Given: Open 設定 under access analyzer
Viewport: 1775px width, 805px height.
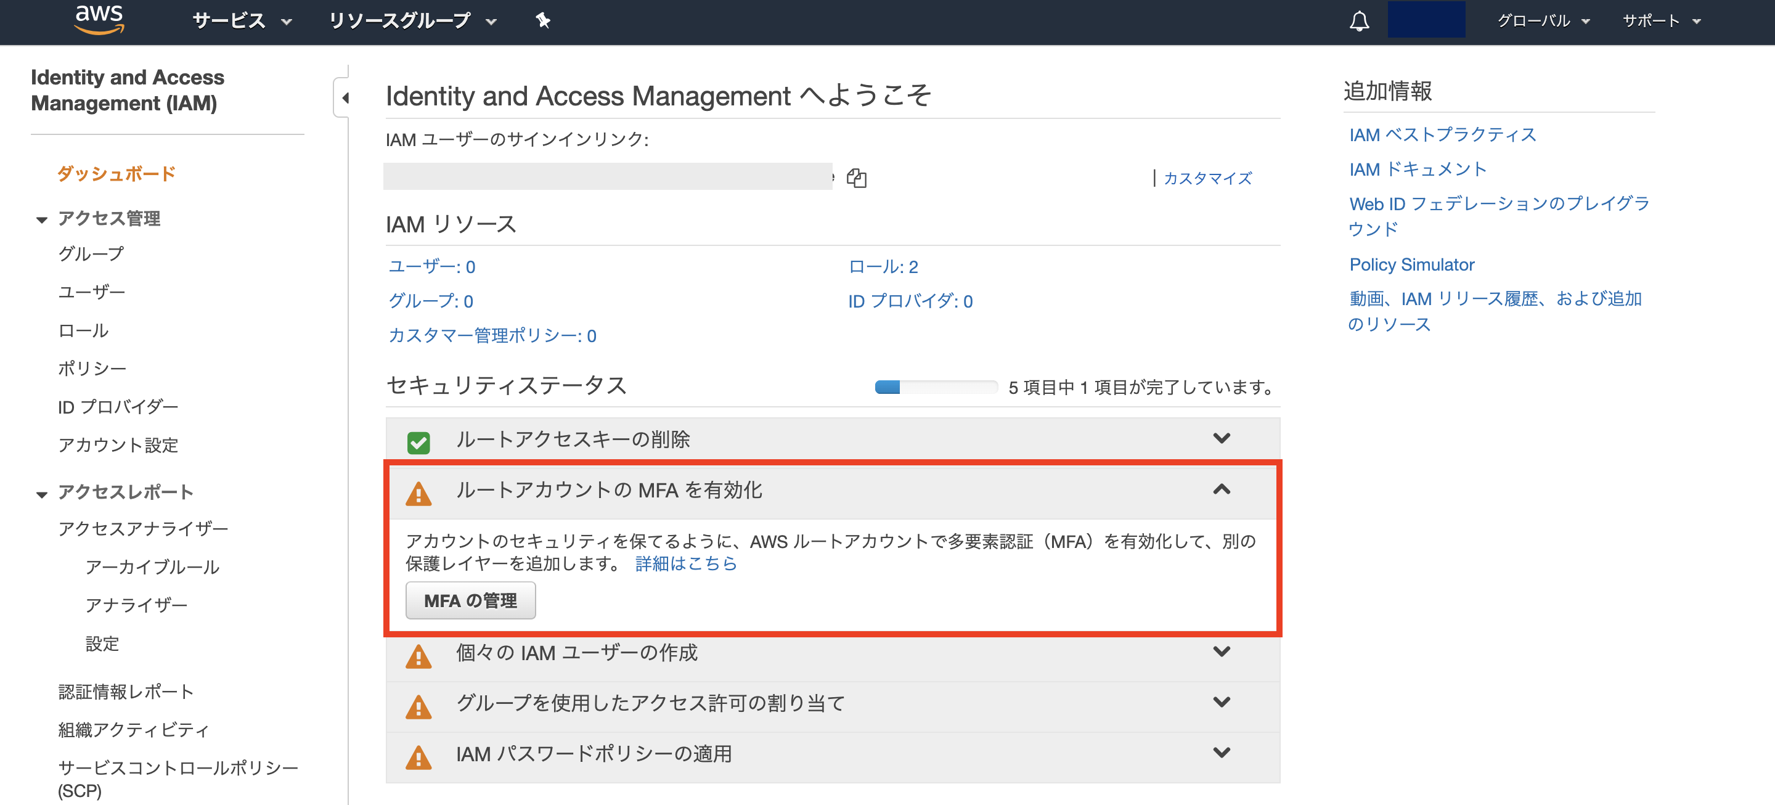Looking at the screenshot, I should click(x=102, y=644).
